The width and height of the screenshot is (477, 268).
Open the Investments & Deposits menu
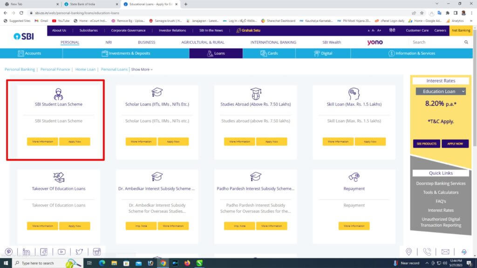click(x=126, y=53)
